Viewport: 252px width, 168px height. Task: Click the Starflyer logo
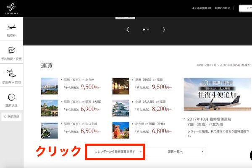tap(12, 8)
